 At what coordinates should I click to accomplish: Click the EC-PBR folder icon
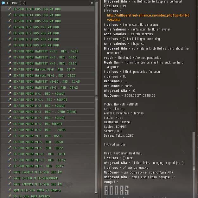coord(3,3)
